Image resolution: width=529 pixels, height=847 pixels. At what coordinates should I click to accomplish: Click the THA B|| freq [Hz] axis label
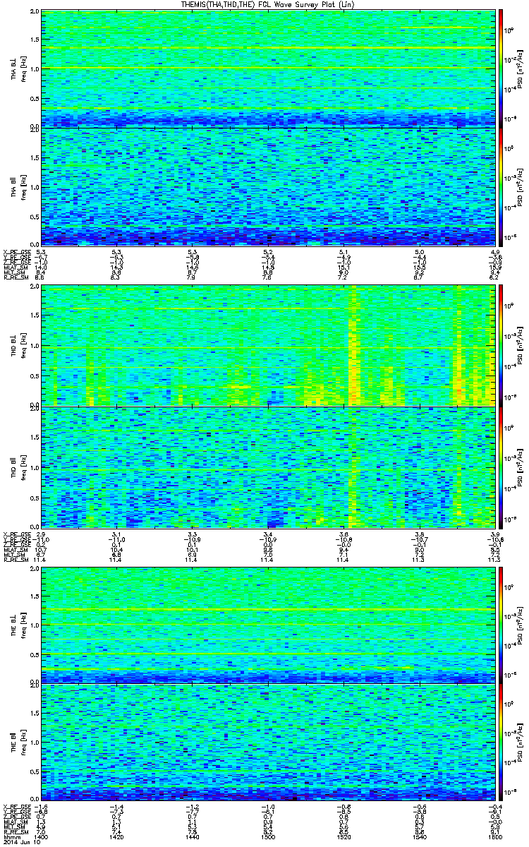(x=17, y=187)
